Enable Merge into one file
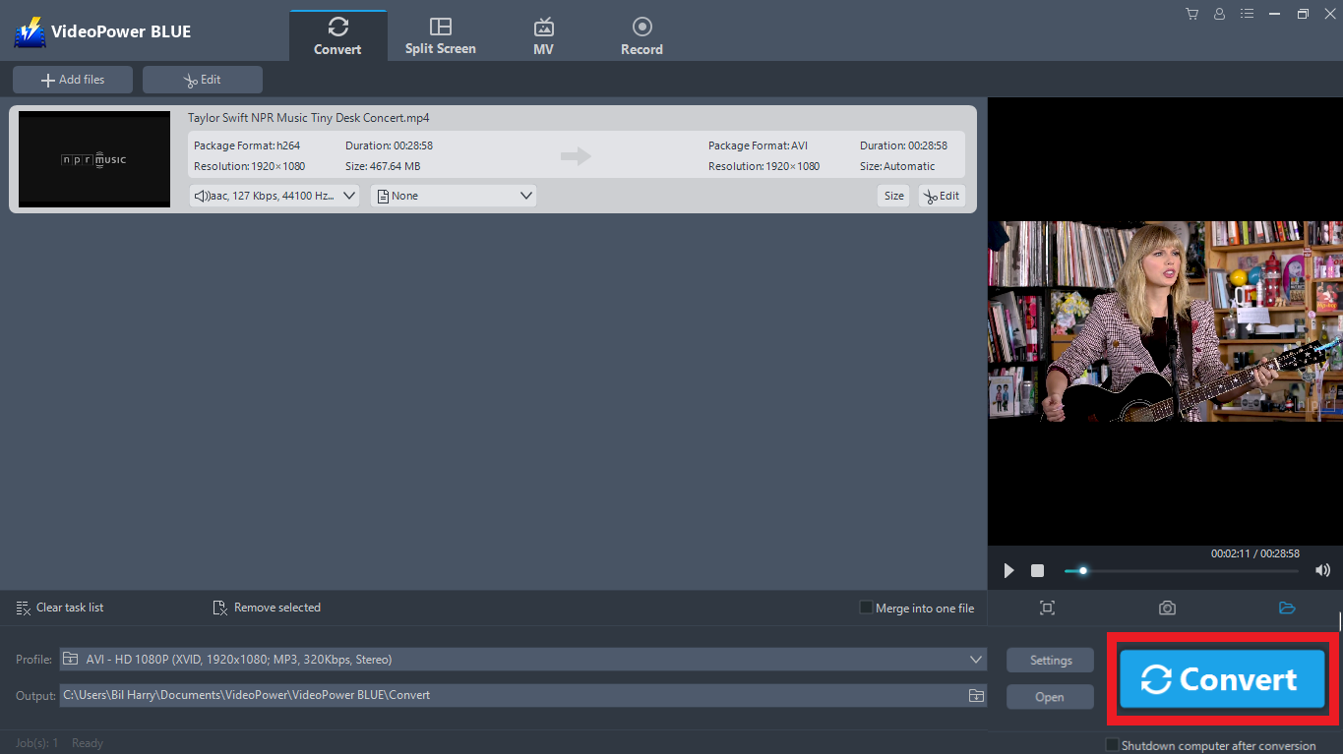The height and width of the screenshot is (754, 1343). (x=865, y=608)
